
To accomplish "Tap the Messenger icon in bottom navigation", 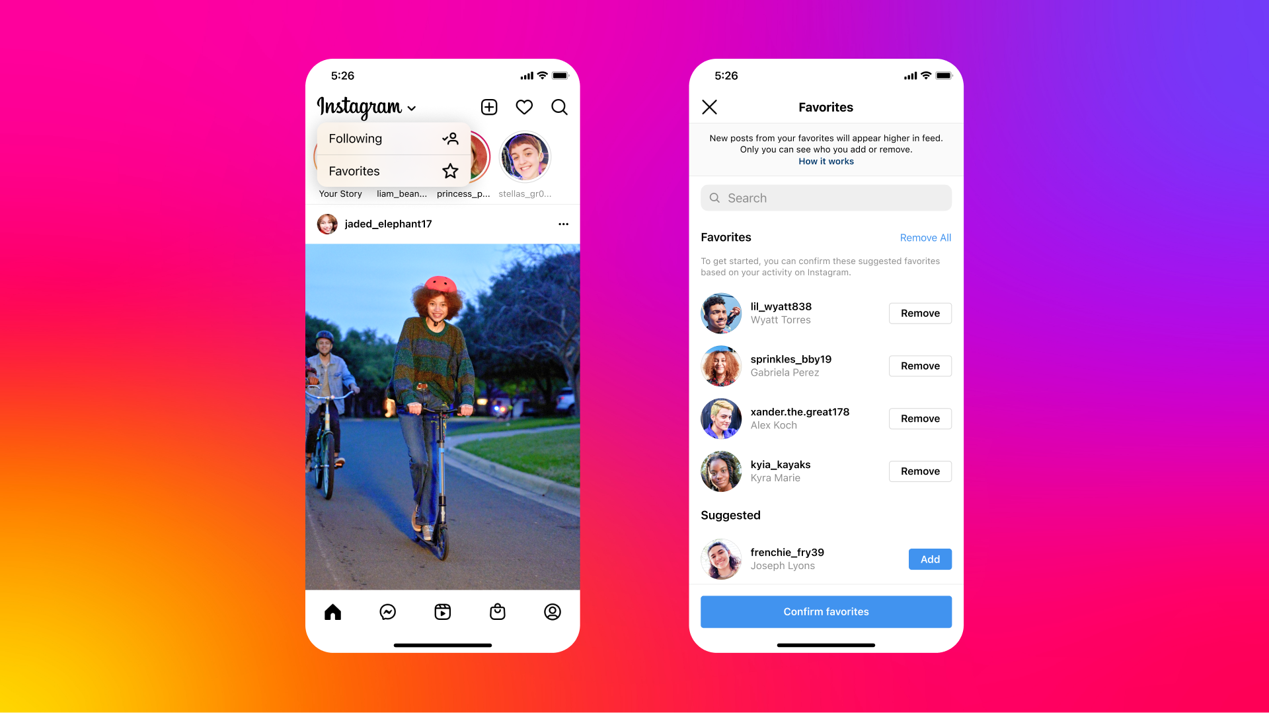I will tap(387, 611).
